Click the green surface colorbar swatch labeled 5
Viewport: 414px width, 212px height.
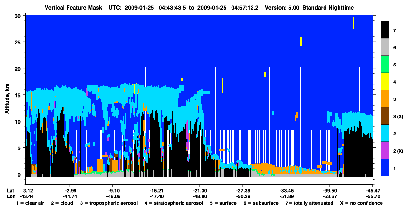[x=385, y=65]
